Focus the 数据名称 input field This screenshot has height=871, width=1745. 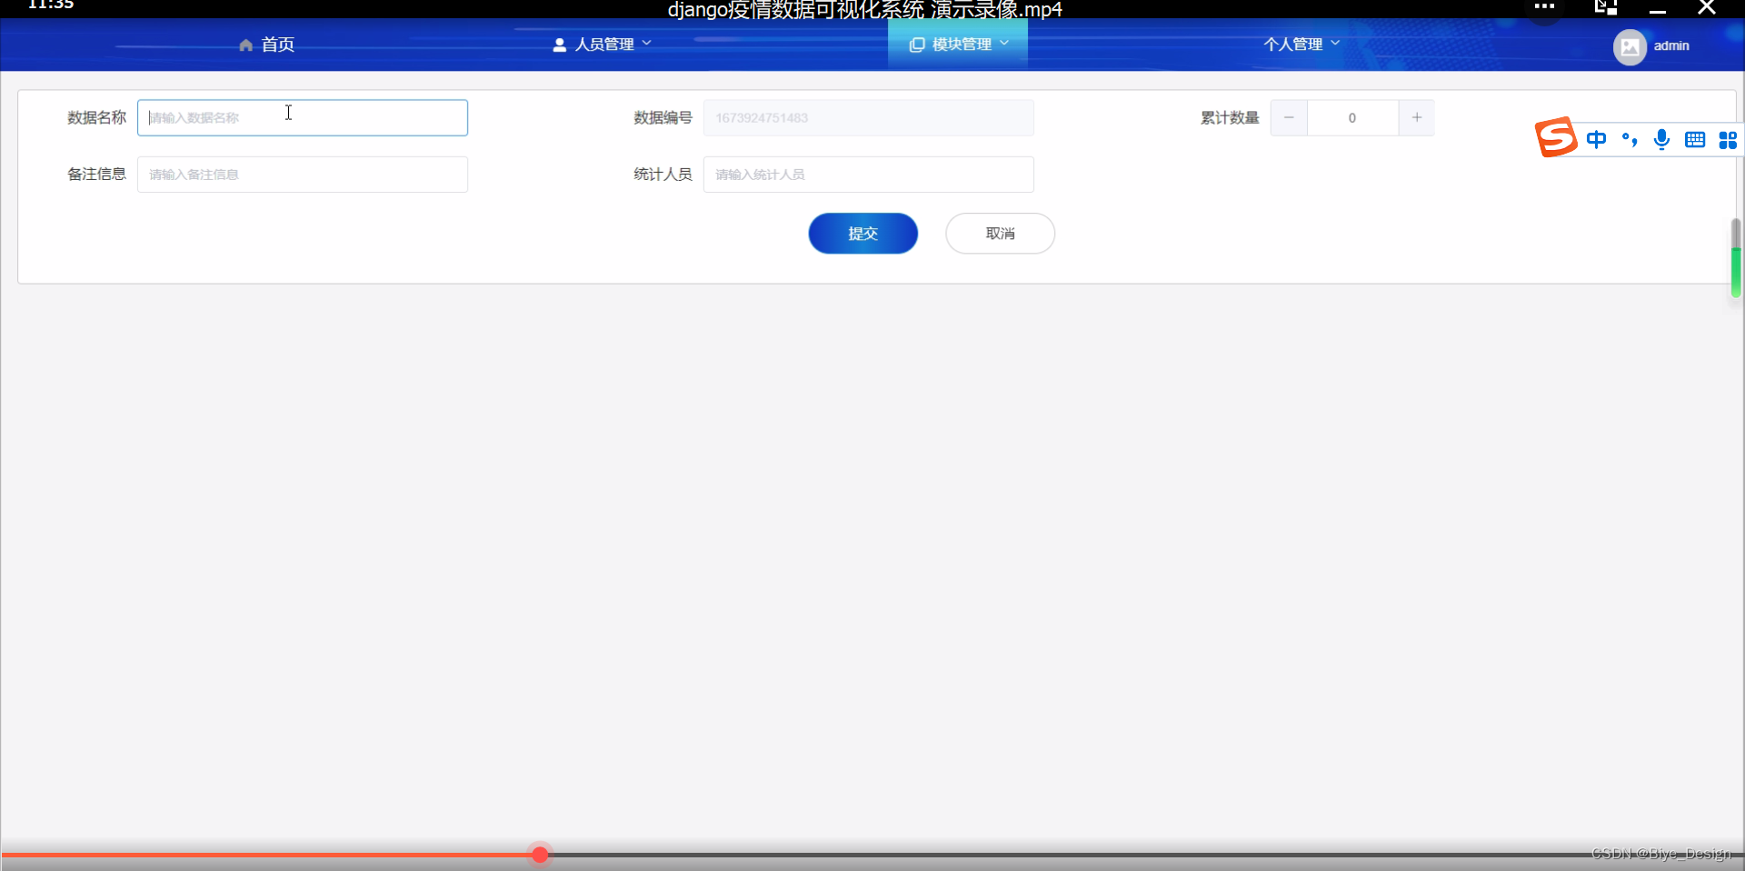[303, 118]
